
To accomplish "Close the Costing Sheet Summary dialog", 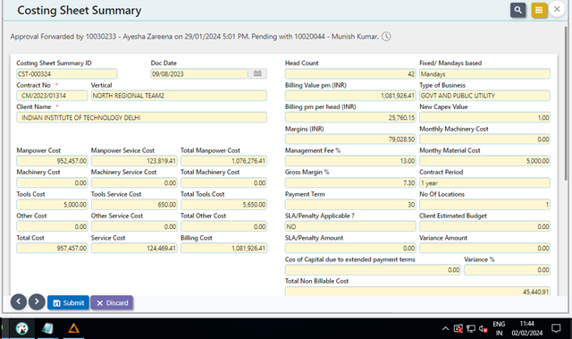I will tap(557, 10).
